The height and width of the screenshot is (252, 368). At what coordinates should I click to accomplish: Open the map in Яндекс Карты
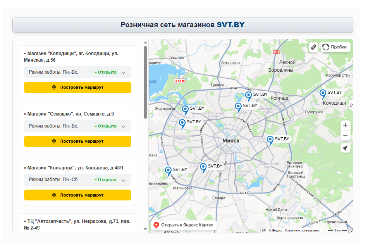pyautogui.click(x=184, y=225)
